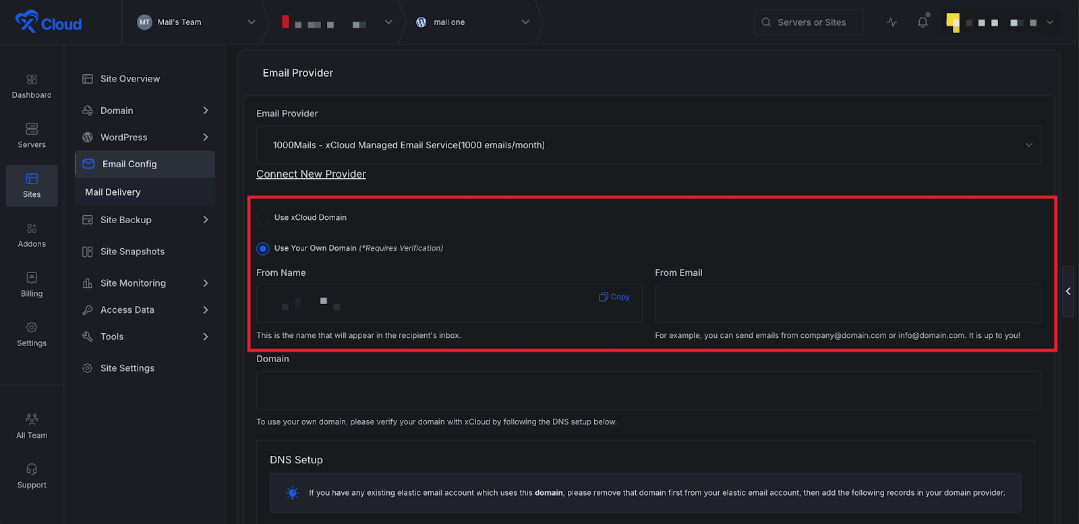Click the Domain menu icon
1079x524 pixels.
pos(88,111)
